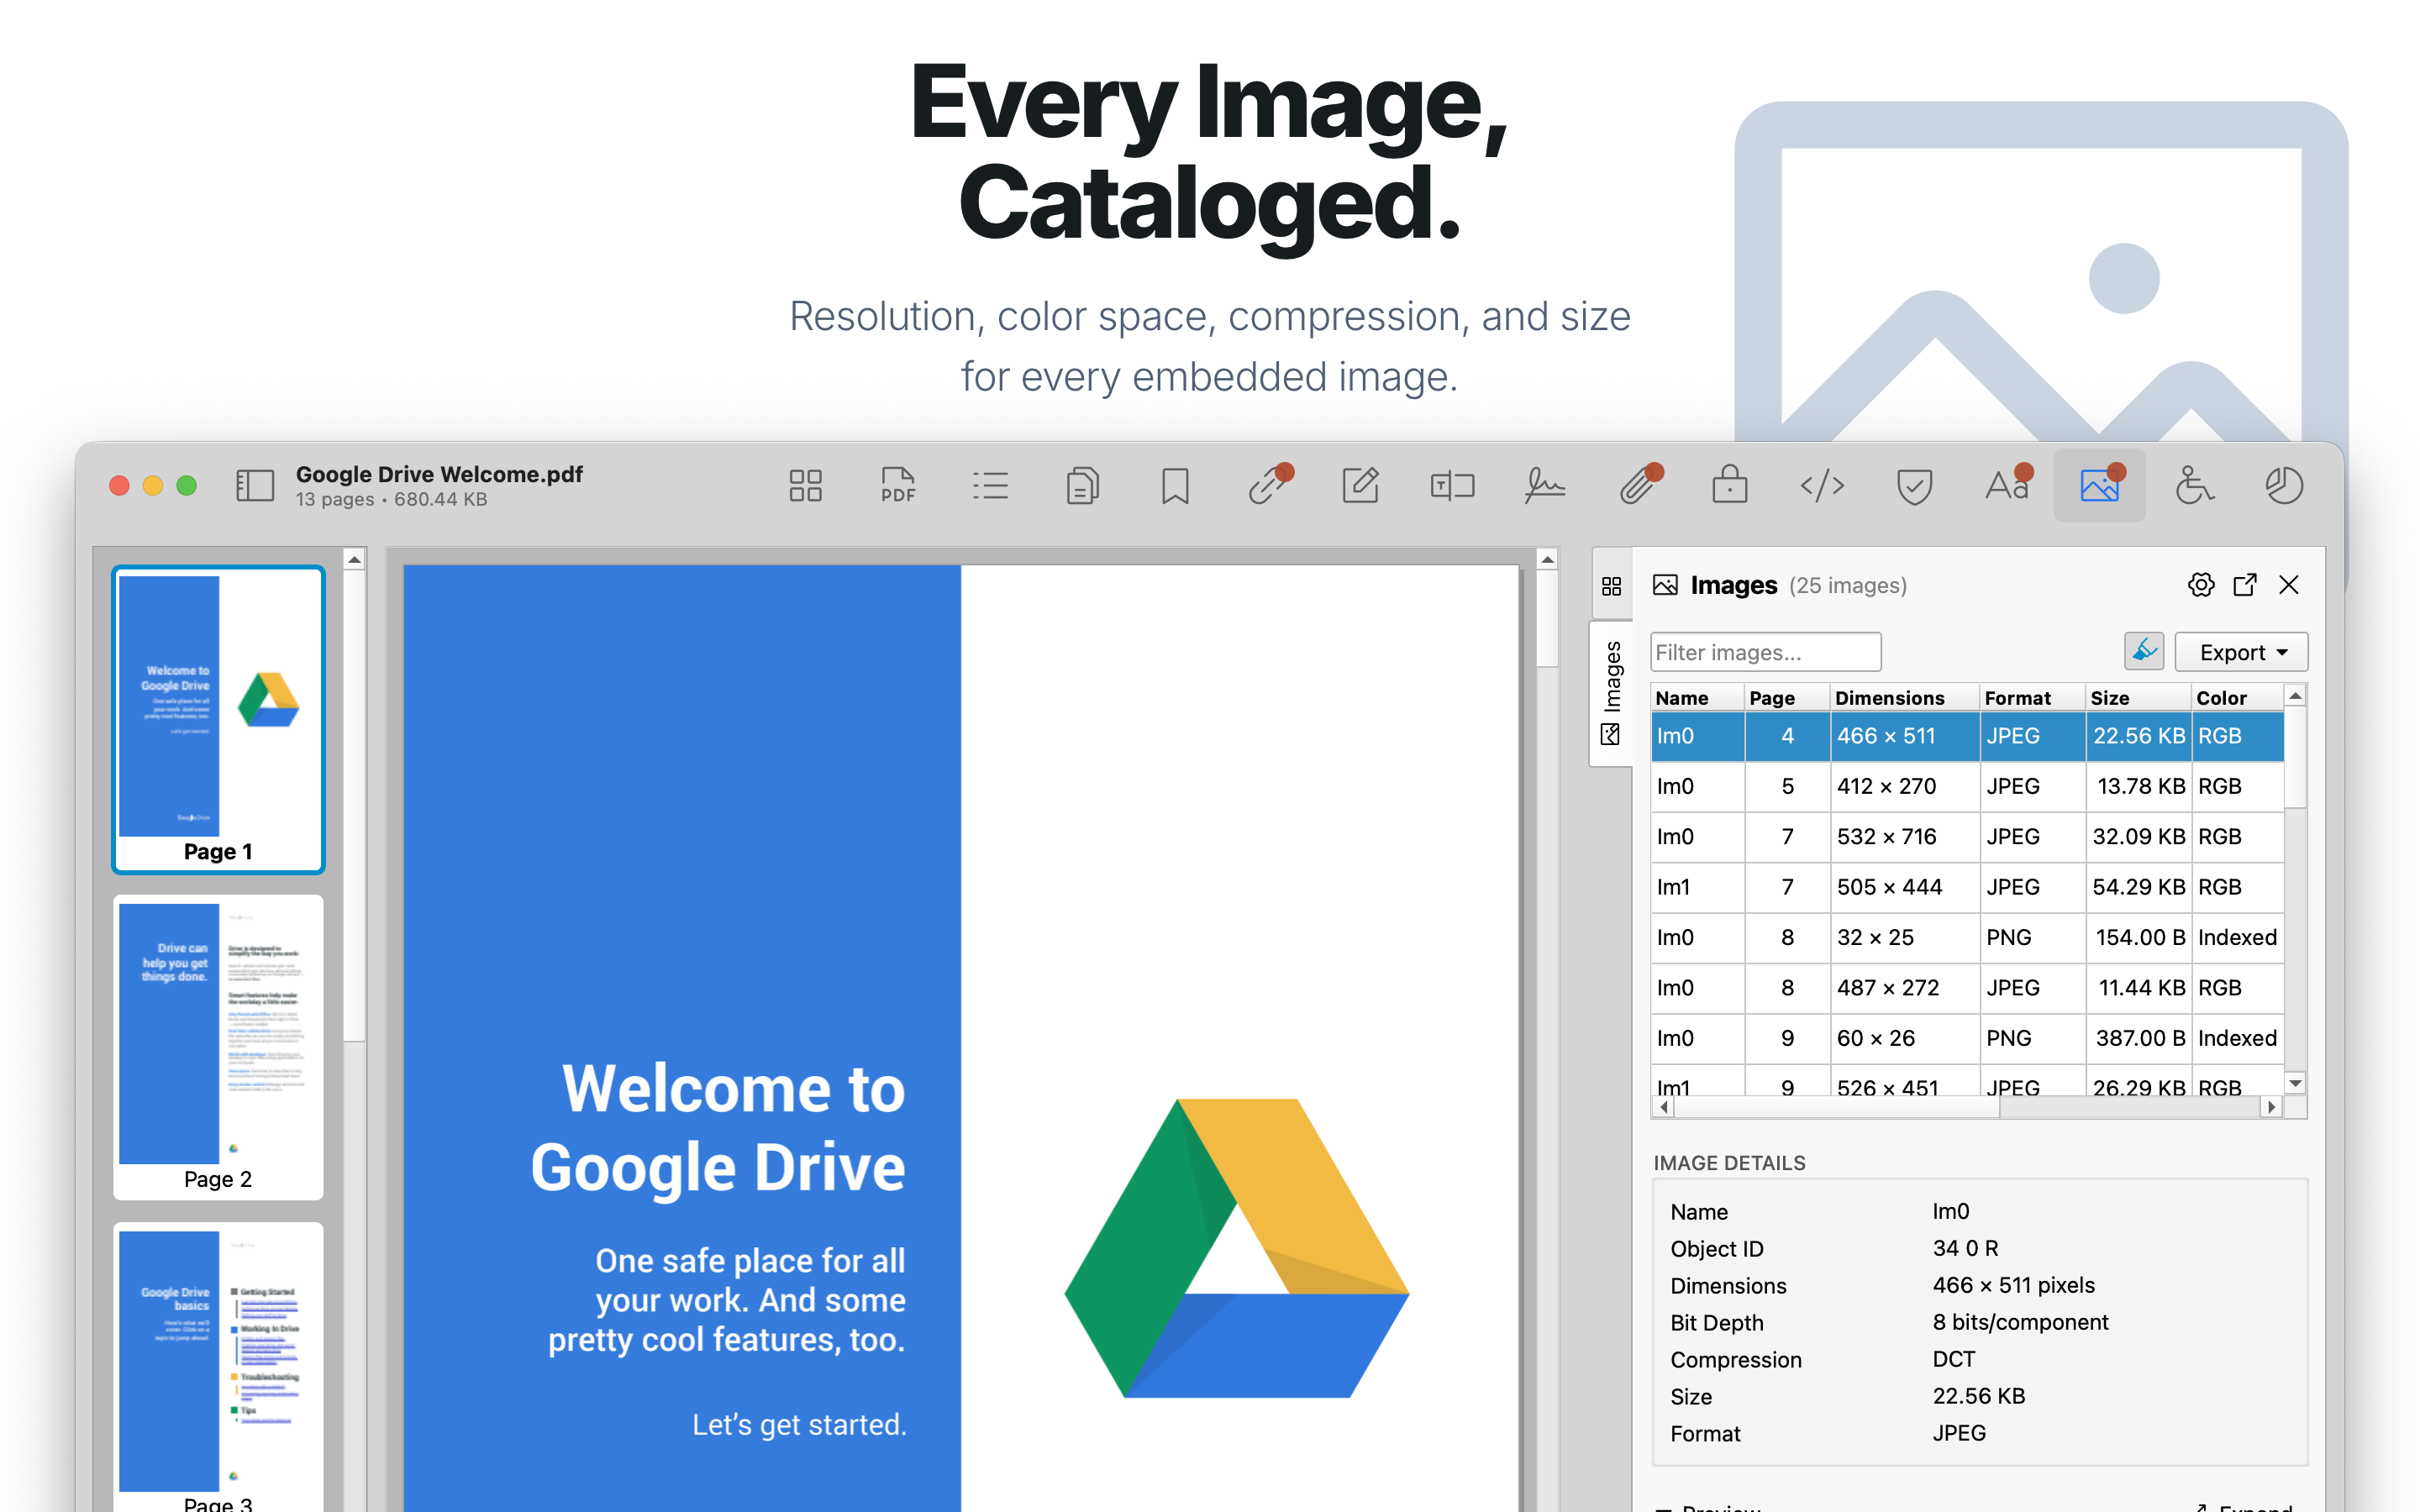
Task: Focus the Filter images field
Action: (x=1766, y=652)
